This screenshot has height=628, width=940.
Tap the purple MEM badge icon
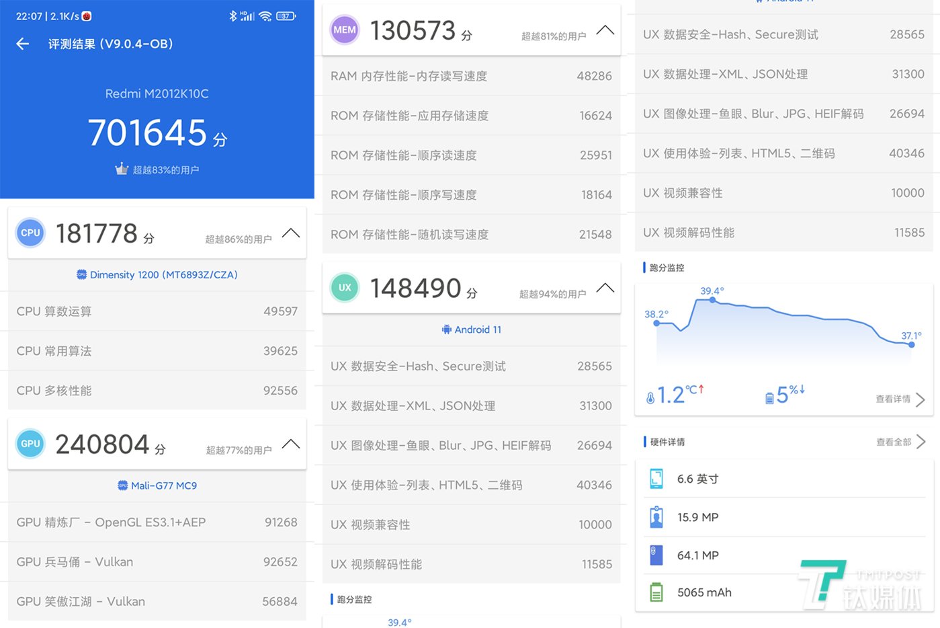(345, 30)
